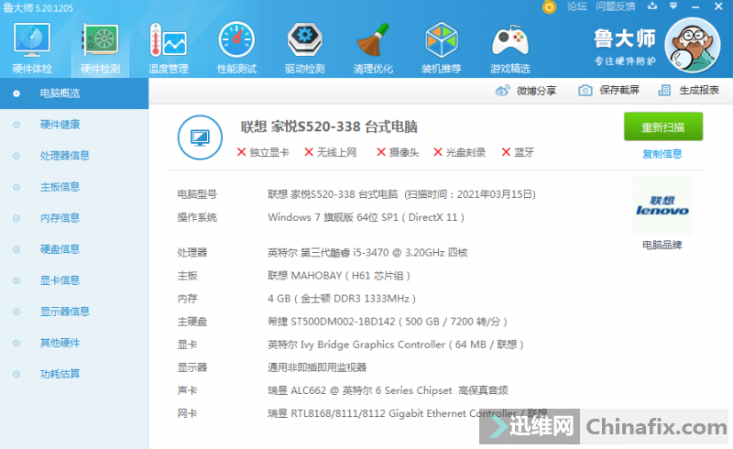
Task: Open 温度管理 temperature management
Action: [169, 49]
